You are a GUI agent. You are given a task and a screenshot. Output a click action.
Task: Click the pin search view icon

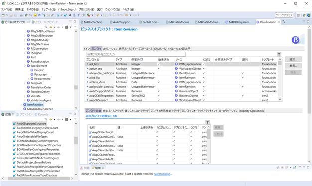[x=295, y=167]
